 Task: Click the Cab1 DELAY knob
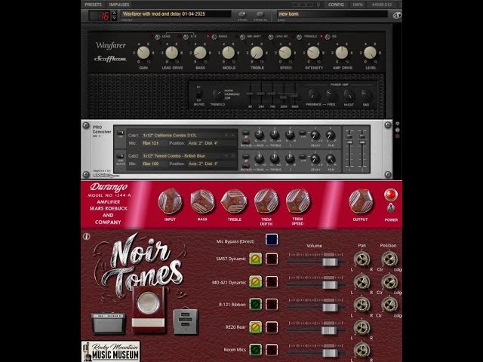coord(315,135)
